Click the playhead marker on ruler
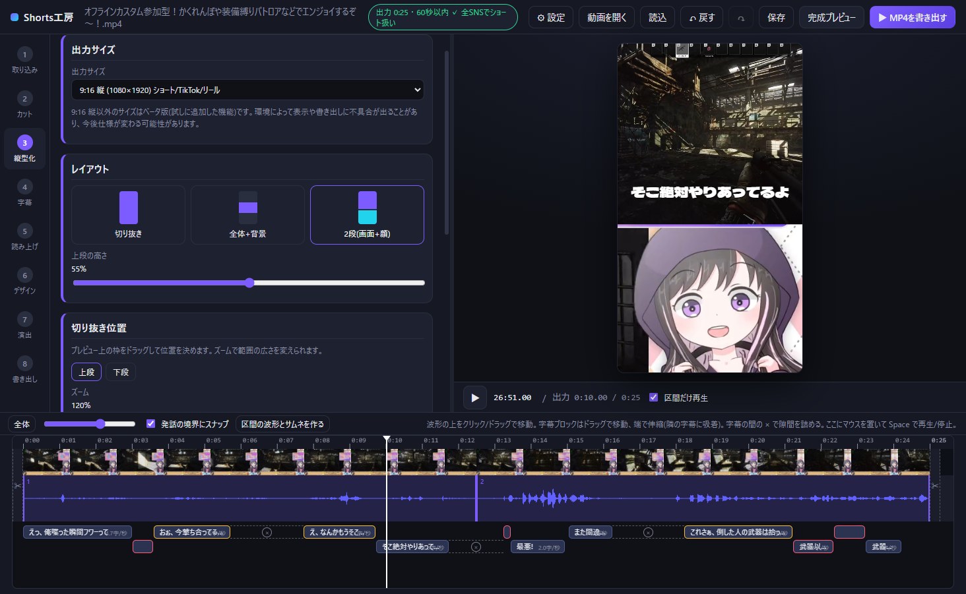The width and height of the screenshot is (966, 594). click(387, 439)
